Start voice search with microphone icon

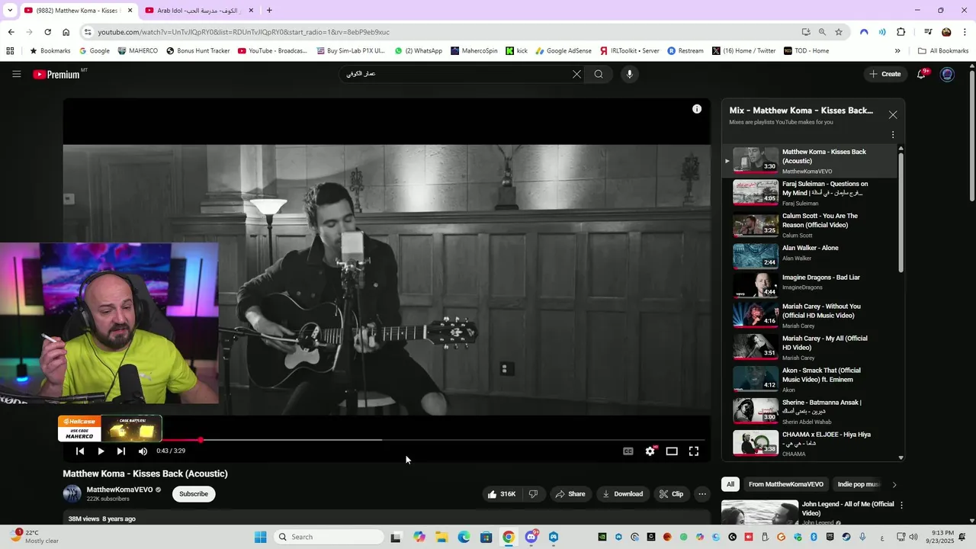click(629, 74)
